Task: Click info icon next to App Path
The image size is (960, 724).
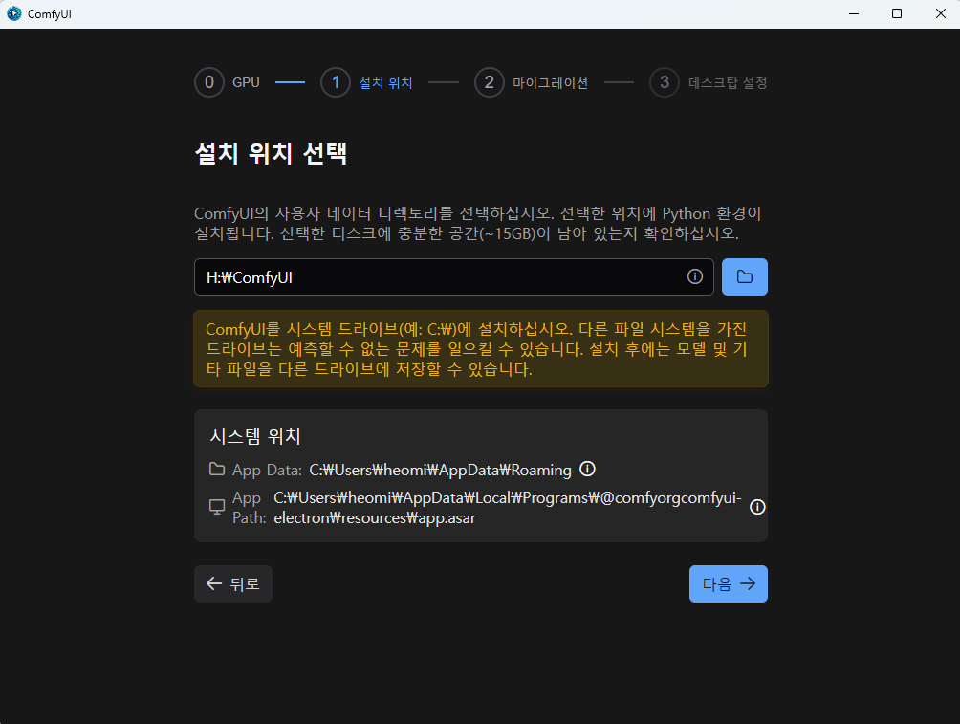Action: 757,507
